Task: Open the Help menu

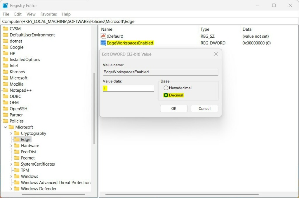Action: pyautogui.click(x=66, y=14)
